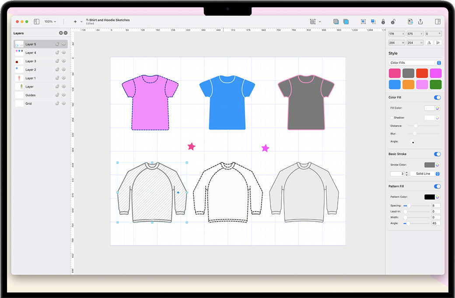Image resolution: width=455 pixels, height=298 pixels.
Task: Select Layer 2 in layers list
Action: coord(31,70)
